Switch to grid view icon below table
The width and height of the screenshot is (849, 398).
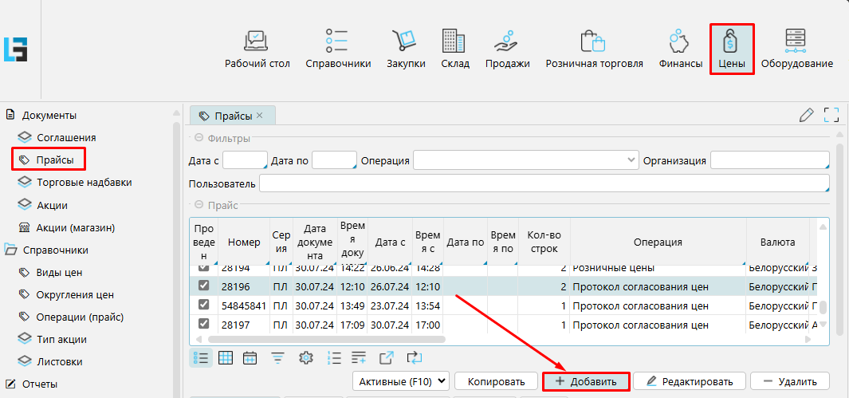click(x=226, y=357)
